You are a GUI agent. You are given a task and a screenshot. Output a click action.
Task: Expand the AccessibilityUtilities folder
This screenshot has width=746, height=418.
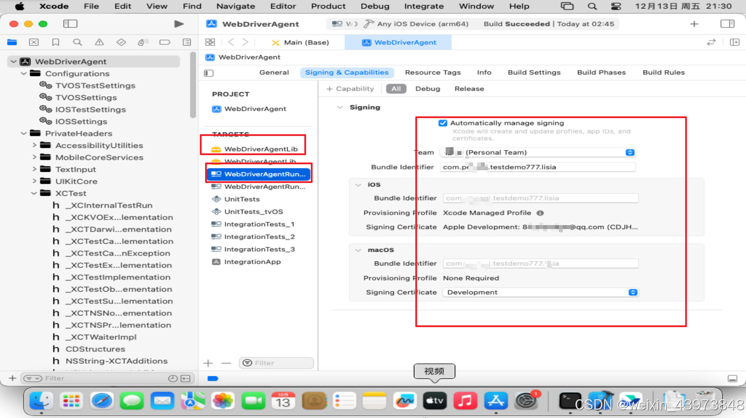pos(34,145)
